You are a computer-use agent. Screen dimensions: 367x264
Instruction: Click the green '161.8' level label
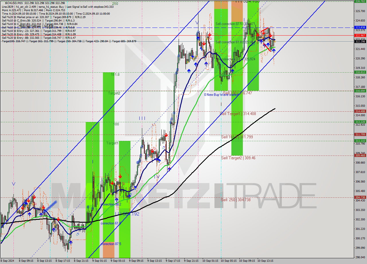(x=115, y=74)
